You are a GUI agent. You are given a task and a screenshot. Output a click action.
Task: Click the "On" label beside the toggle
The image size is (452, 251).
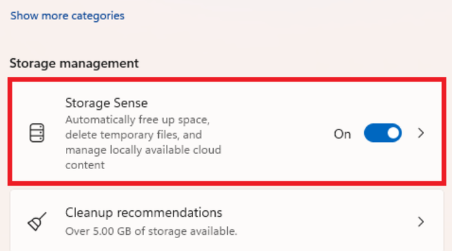pyautogui.click(x=342, y=134)
